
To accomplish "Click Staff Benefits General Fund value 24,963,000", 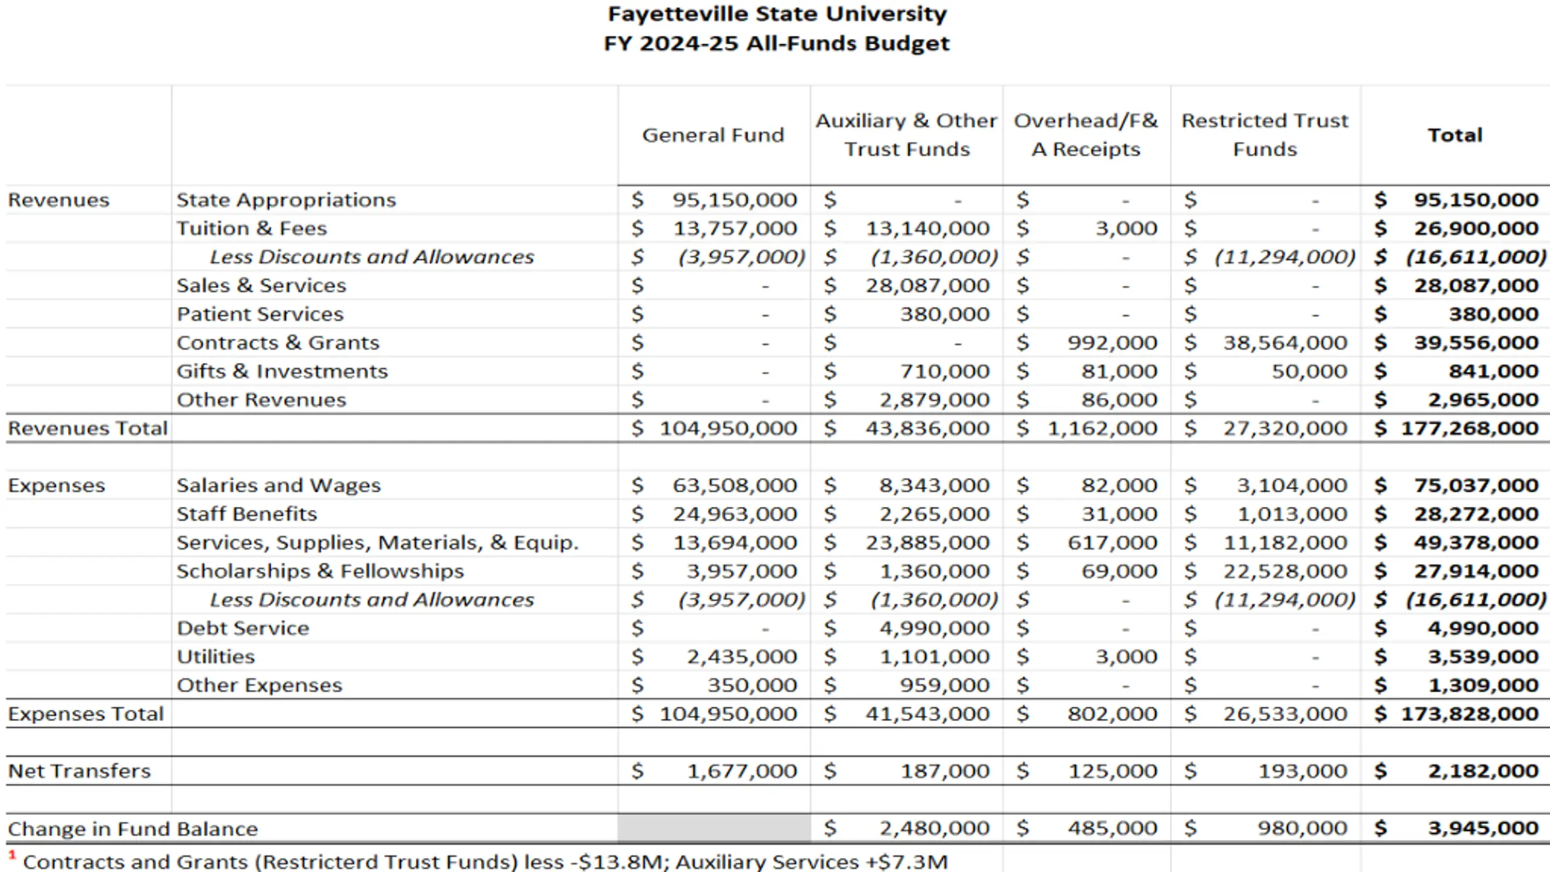I will point(736,514).
